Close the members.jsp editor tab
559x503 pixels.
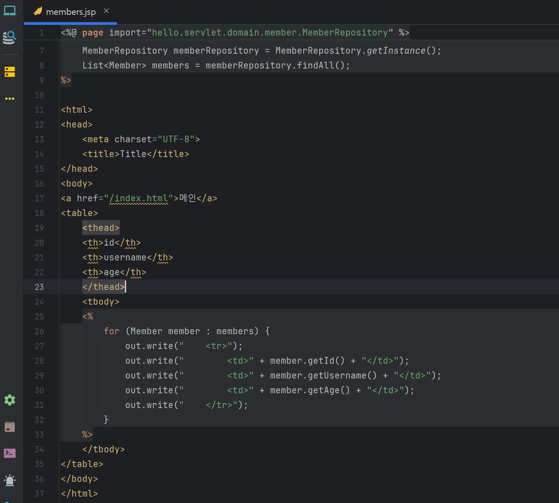[x=106, y=11]
